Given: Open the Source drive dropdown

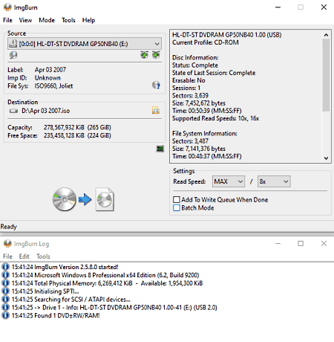Looking at the screenshot, I should pos(85,44).
